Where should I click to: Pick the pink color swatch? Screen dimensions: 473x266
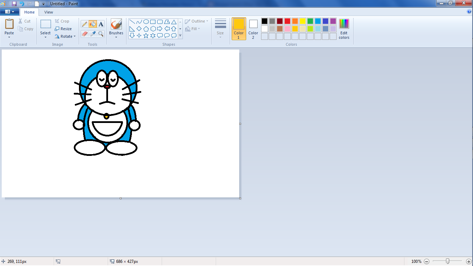[287, 29]
